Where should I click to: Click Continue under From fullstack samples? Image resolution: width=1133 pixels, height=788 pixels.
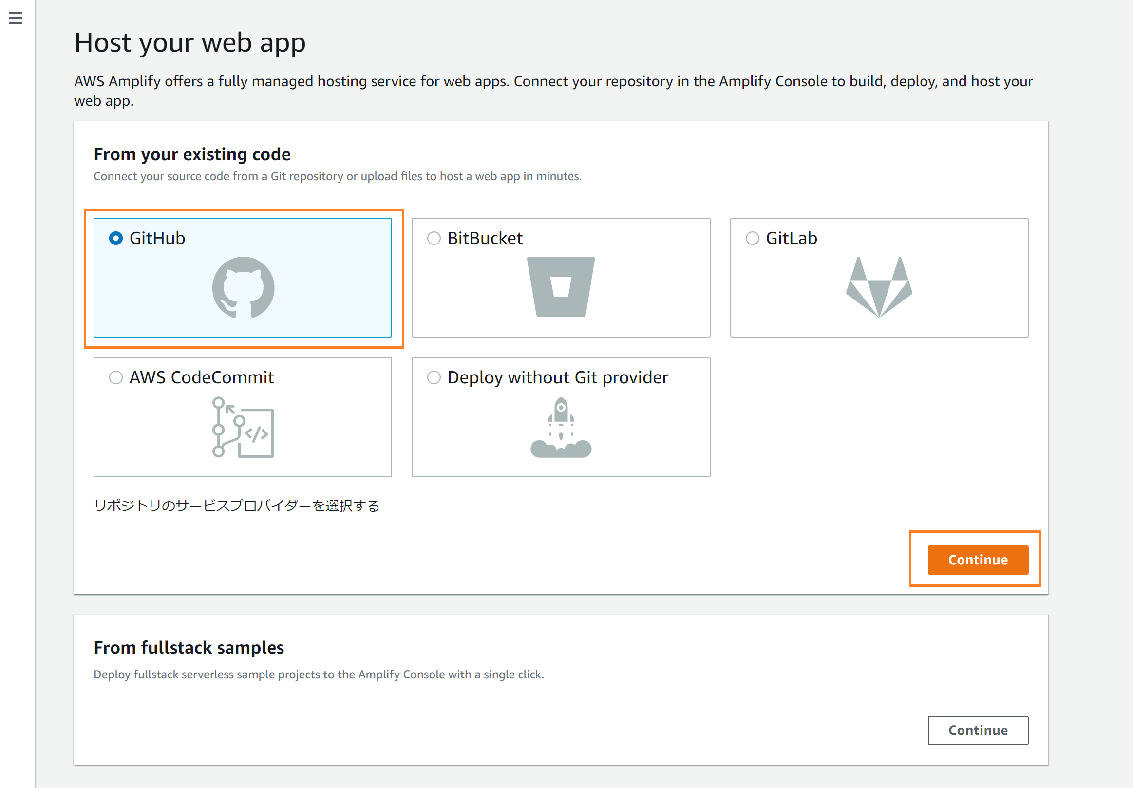tap(978, 730)
